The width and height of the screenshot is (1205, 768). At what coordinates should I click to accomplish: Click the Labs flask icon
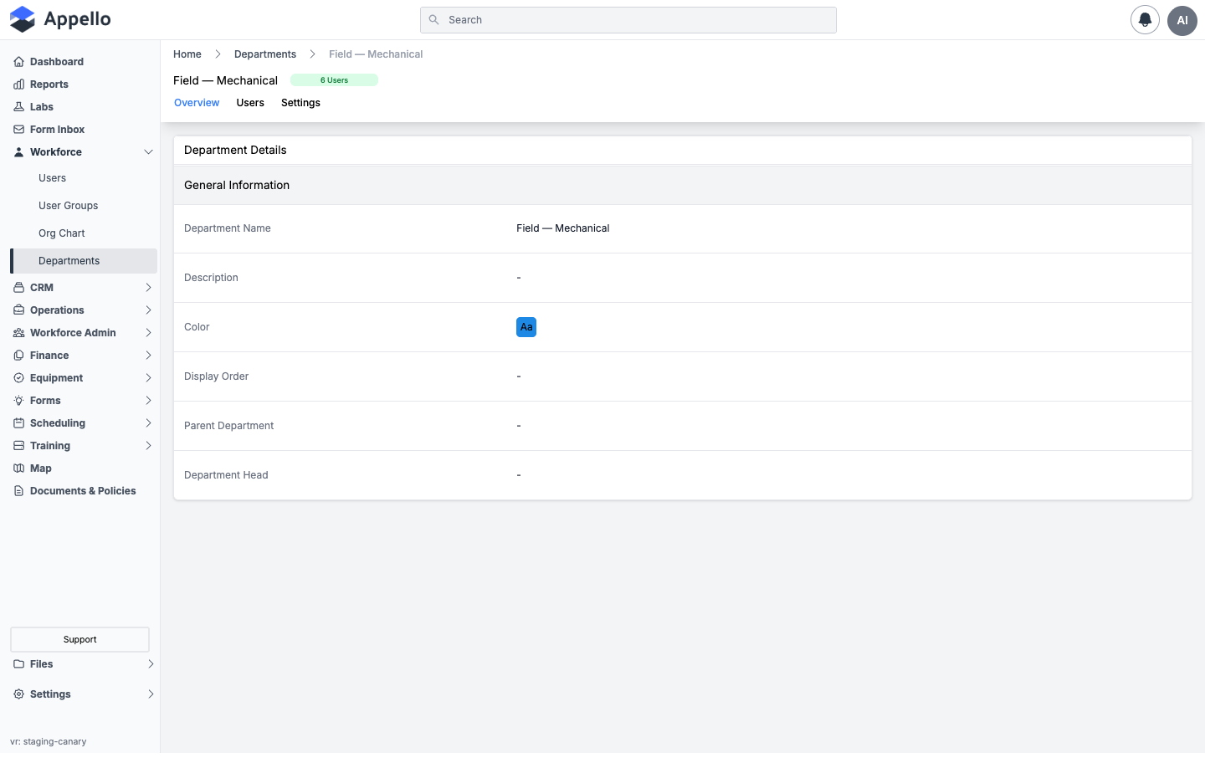(18, 107)
